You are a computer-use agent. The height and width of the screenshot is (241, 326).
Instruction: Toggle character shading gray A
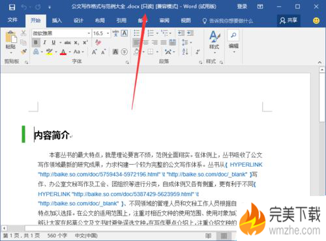[x=115, y=51]
